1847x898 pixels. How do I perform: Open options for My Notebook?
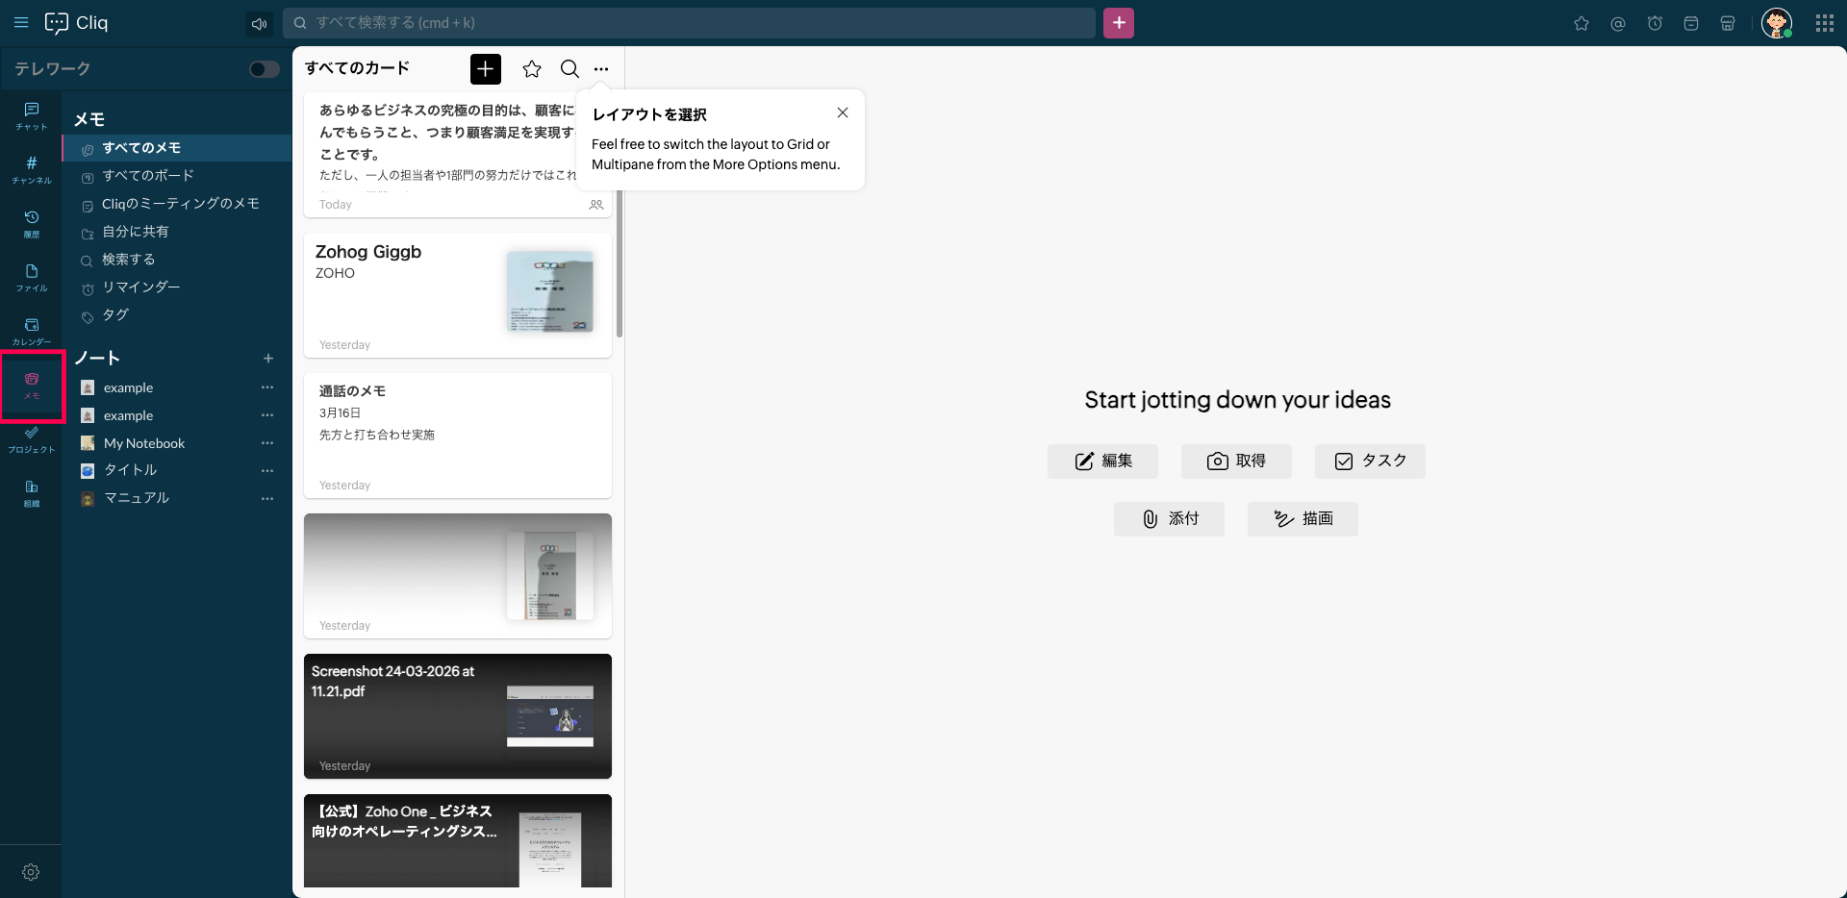coord(267,443)
